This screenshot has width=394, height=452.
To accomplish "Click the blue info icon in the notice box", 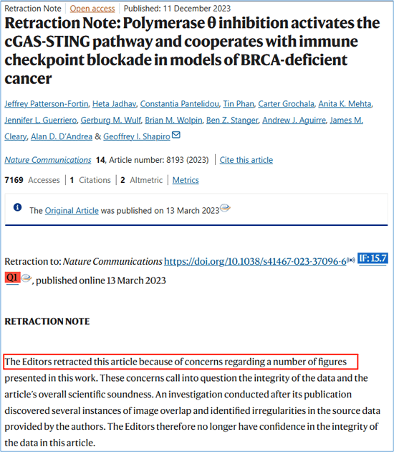I will point(18,207).
